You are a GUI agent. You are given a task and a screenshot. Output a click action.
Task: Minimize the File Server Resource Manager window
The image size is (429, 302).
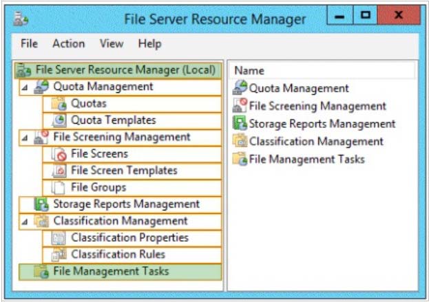pos(339,15)
